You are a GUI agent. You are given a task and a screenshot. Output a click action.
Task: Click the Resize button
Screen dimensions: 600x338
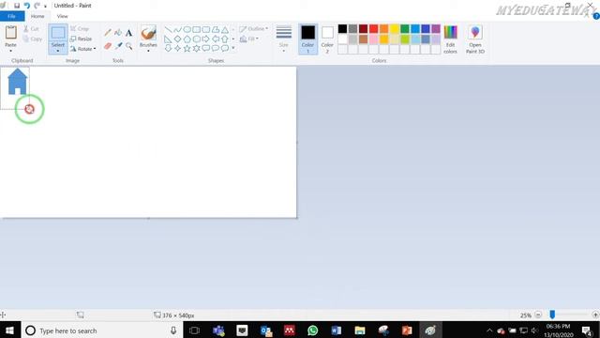coord(82,38)
